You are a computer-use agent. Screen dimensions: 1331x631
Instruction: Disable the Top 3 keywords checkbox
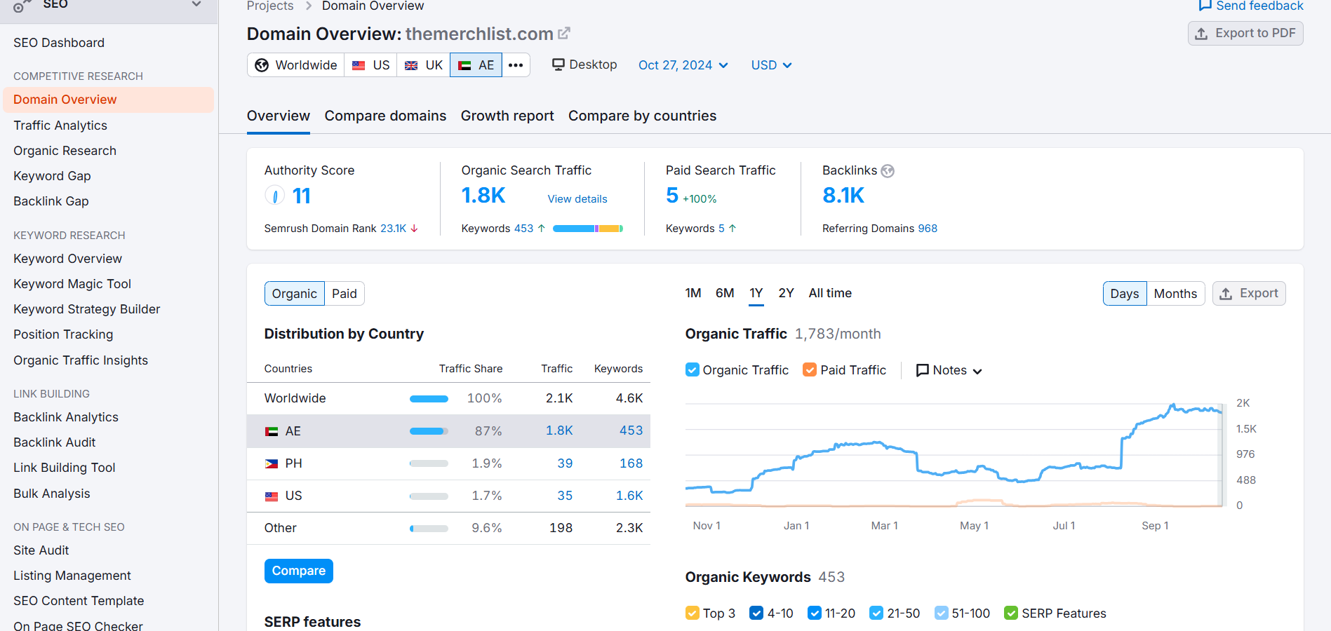pos(693,613)
